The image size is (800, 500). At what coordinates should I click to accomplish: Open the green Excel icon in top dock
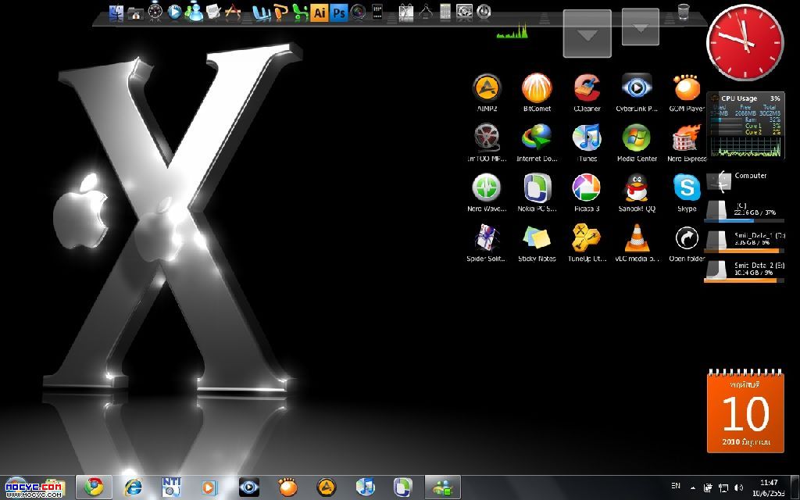(x=301, y=12)
